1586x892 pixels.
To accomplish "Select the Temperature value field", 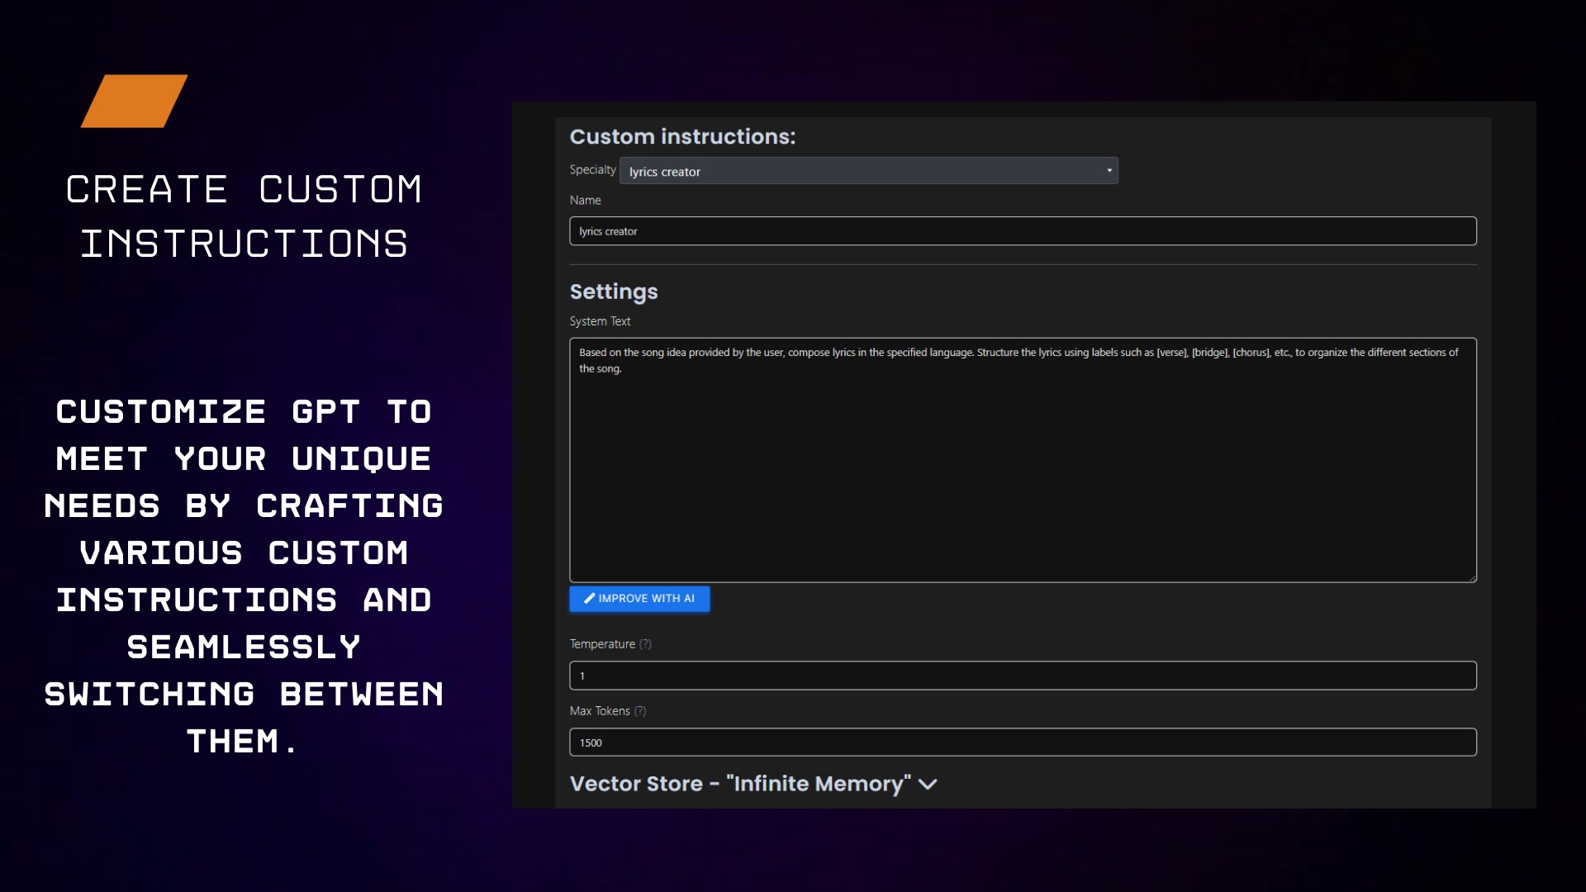I will coord(1023,676).
